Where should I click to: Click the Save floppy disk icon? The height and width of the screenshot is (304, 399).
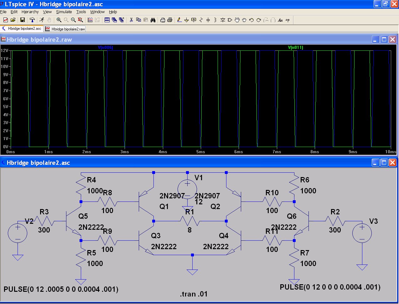23,20
